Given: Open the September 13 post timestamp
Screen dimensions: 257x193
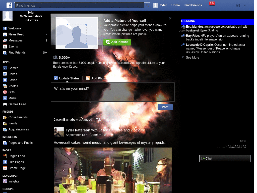Looking at the screenshot, I should (83, 135).
